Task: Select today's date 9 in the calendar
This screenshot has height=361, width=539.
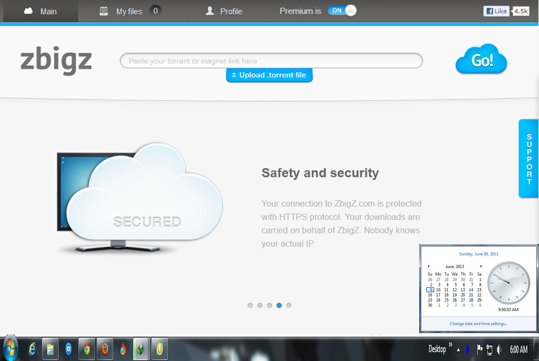Action: 430,290
